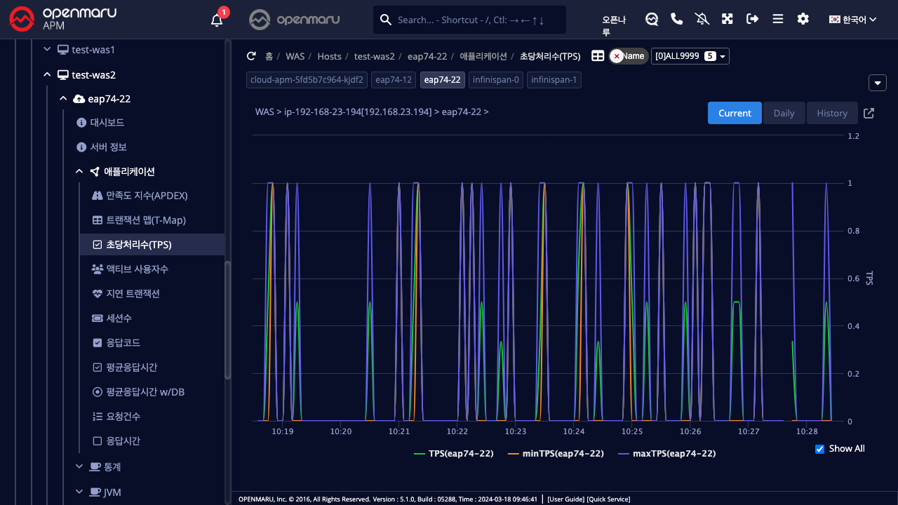Click the notification bell icon

point(217,20)
